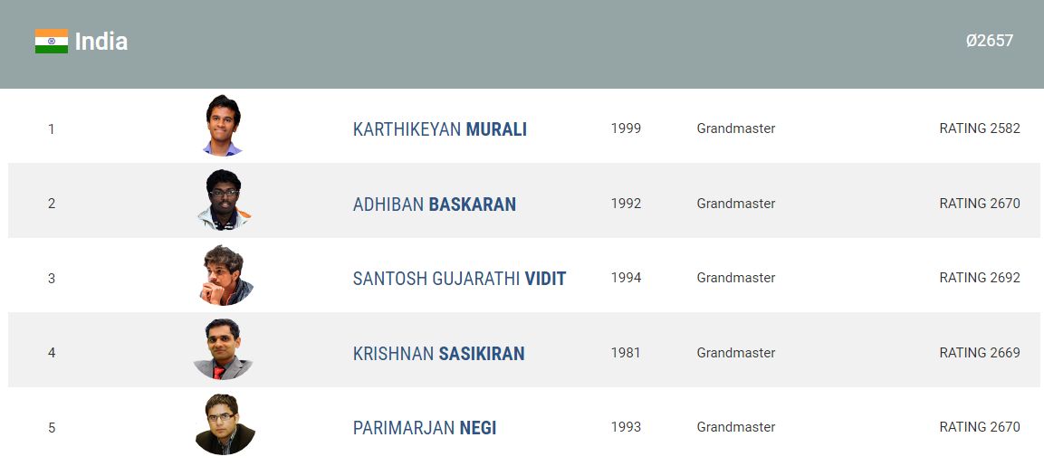Select the Adhiban Baskaran name link
The image size is (1044, 466).
[x=434, y=204]
